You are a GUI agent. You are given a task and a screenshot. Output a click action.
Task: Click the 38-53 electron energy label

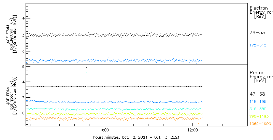click(x=257, y=32)
